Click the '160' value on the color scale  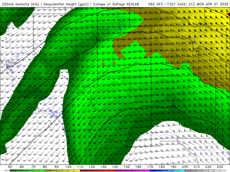point(138,167)
